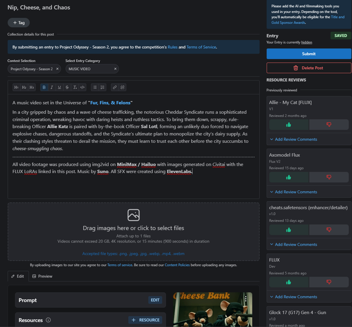The image size is (352, 327).
Task: Give thumbs up to Axomodel Flux
Action: [289, 177]
